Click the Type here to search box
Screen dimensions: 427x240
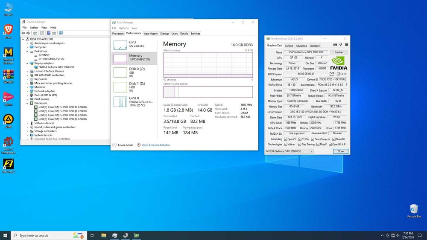click(49, 235)
